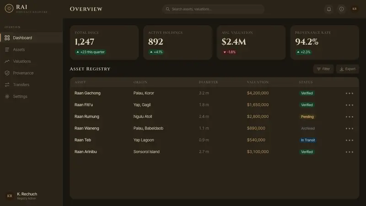Click the Valuations chart icon

(7, 61)
